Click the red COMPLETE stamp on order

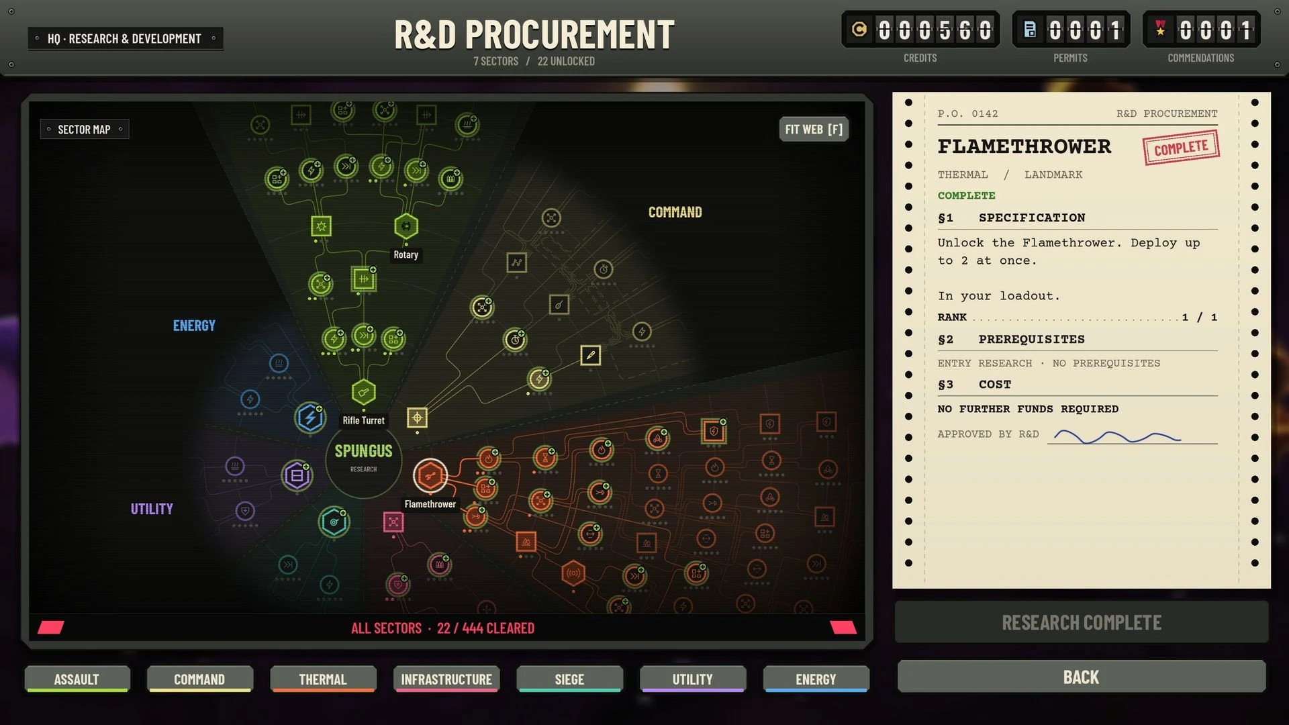coord(1181,148)
